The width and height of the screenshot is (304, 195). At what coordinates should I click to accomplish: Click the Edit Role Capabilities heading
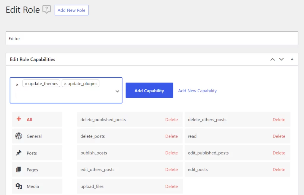(x=33, y=59)
